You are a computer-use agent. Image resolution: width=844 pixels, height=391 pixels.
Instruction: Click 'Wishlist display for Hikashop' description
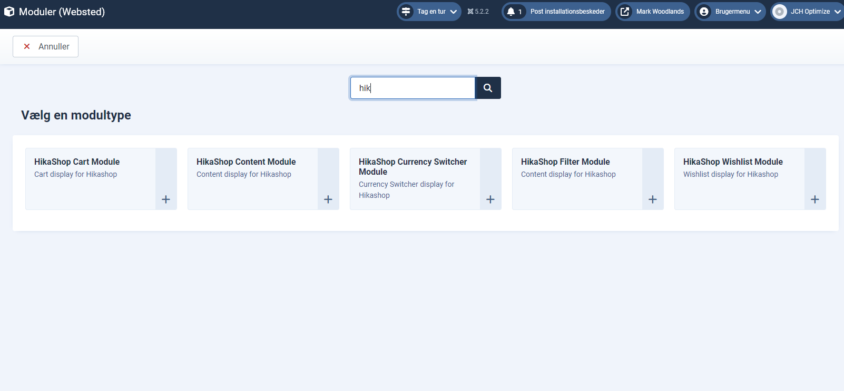pyautogui.click(x=731, y=174)
